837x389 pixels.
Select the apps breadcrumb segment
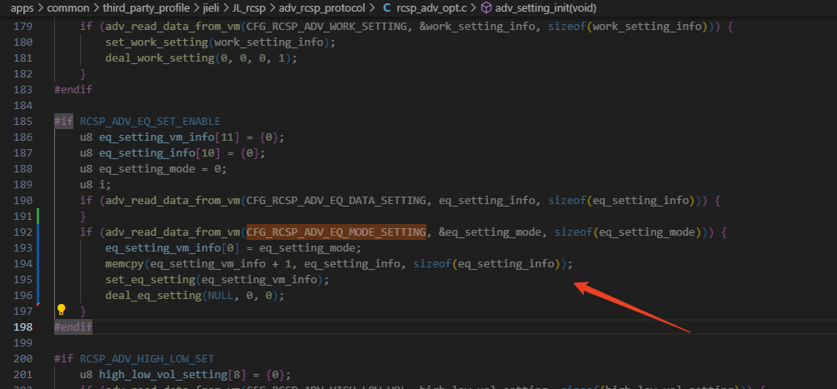click(22, 8)
